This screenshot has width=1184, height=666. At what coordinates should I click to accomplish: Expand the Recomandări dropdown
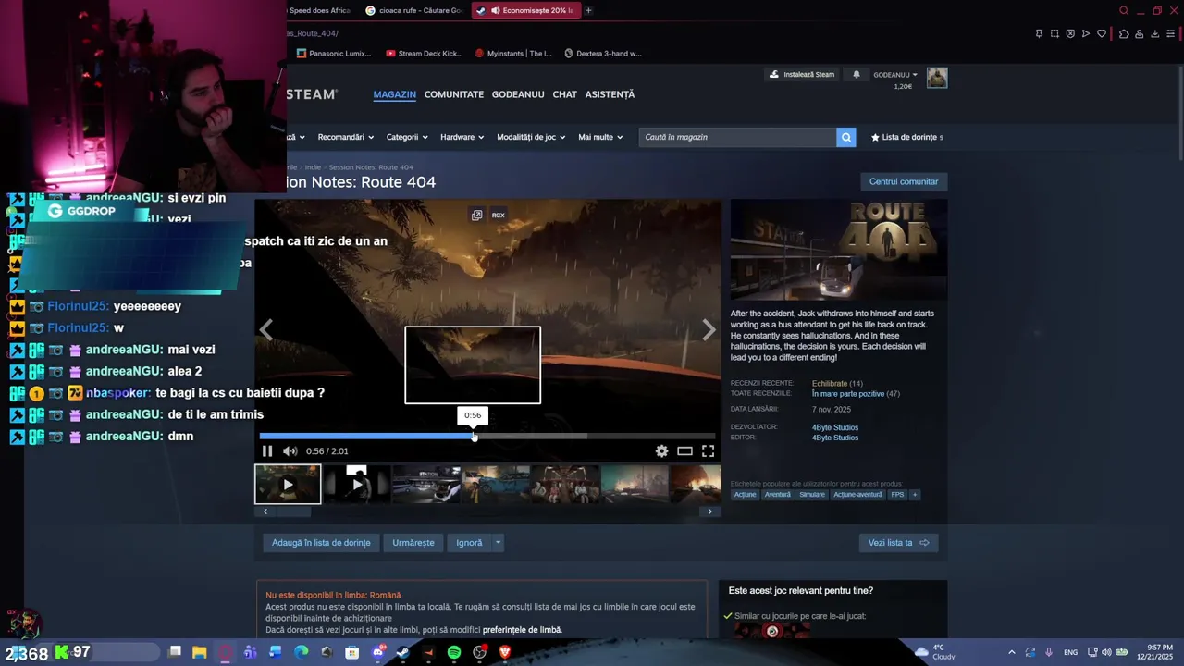(345, 137)
